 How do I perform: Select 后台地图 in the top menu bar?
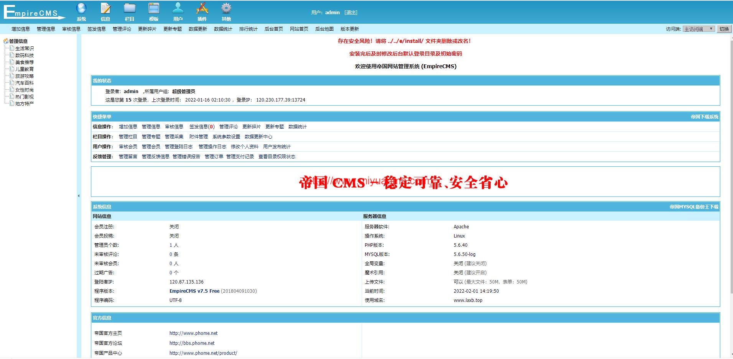(324, 29)
